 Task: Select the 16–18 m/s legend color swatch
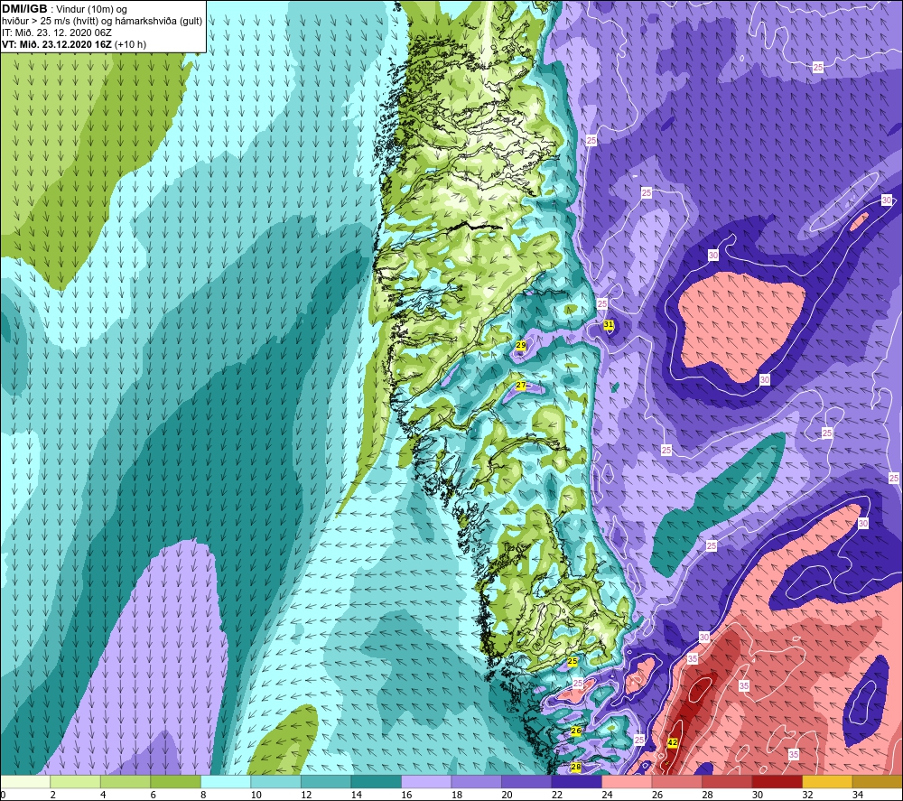click(x=426, y=782)
